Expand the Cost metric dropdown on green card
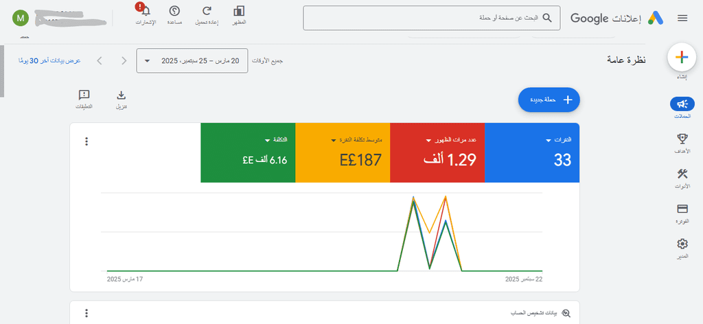 pos(268,140)
